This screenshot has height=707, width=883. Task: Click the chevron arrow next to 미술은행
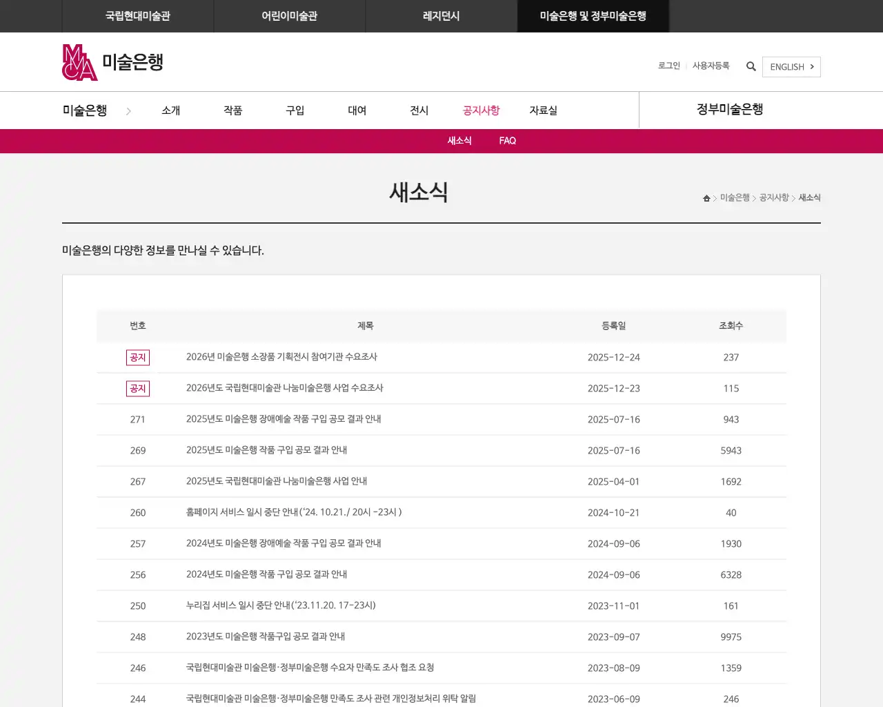coord(128,111)
